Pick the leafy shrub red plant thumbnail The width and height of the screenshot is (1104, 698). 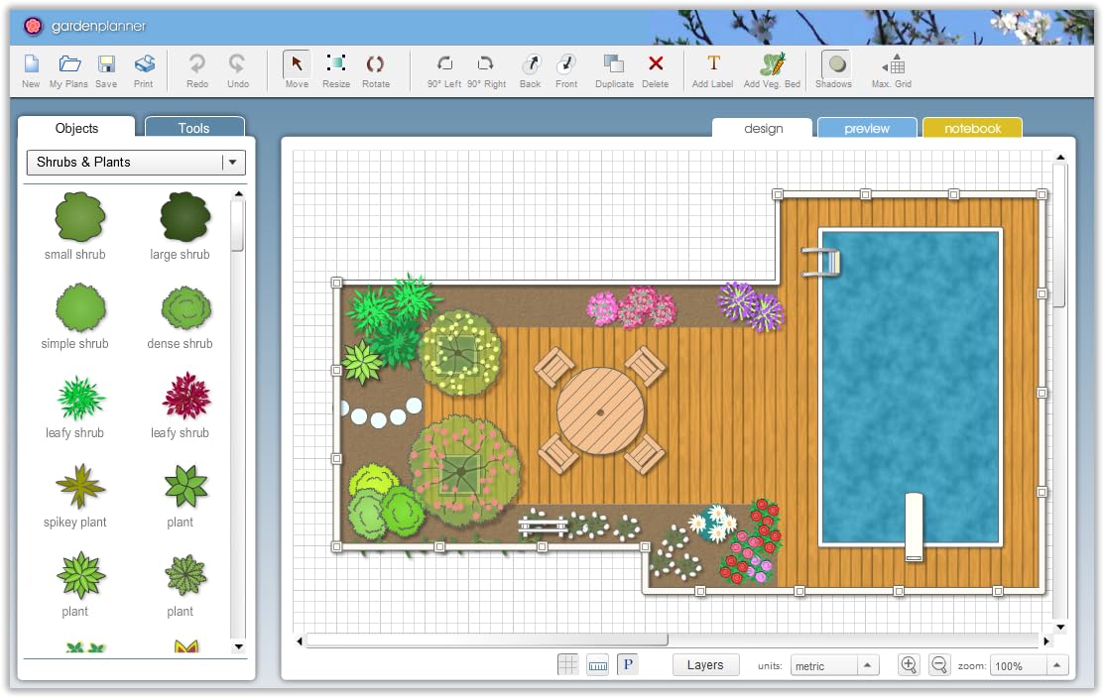[185, 398]
